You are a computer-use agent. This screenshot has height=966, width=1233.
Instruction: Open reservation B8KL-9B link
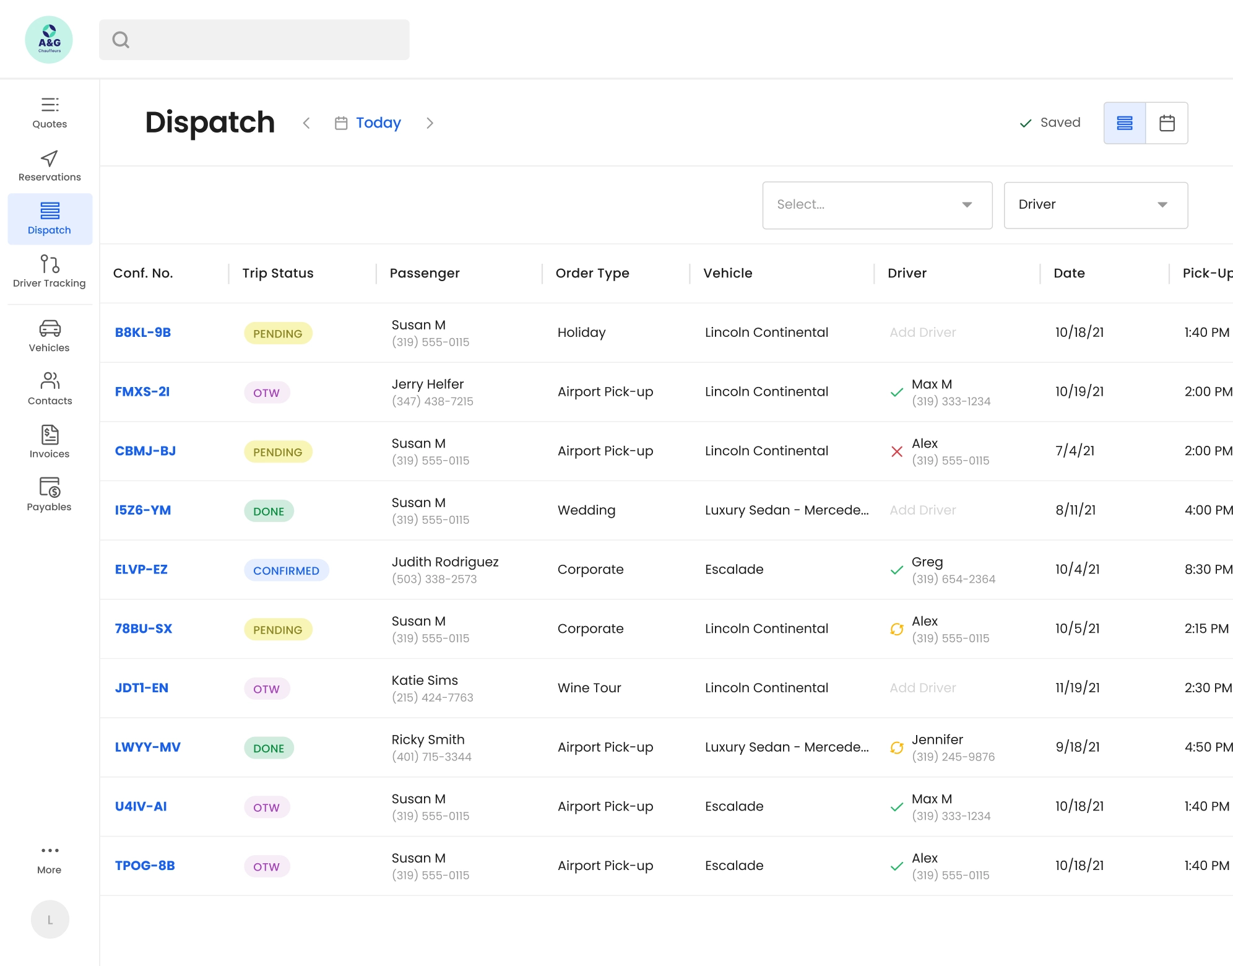[x=143, y=333]
